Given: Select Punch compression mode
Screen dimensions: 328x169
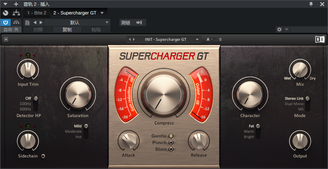Looking at the screenshot, I should (x=171, y=143).
